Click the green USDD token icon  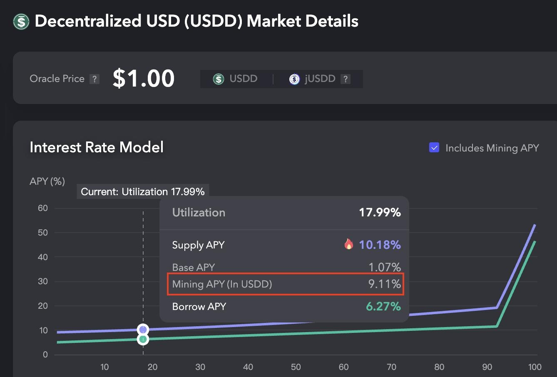[219, 79]
